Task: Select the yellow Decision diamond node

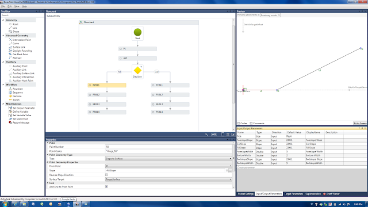Action: pyautogui.click(x=137, y=70)
